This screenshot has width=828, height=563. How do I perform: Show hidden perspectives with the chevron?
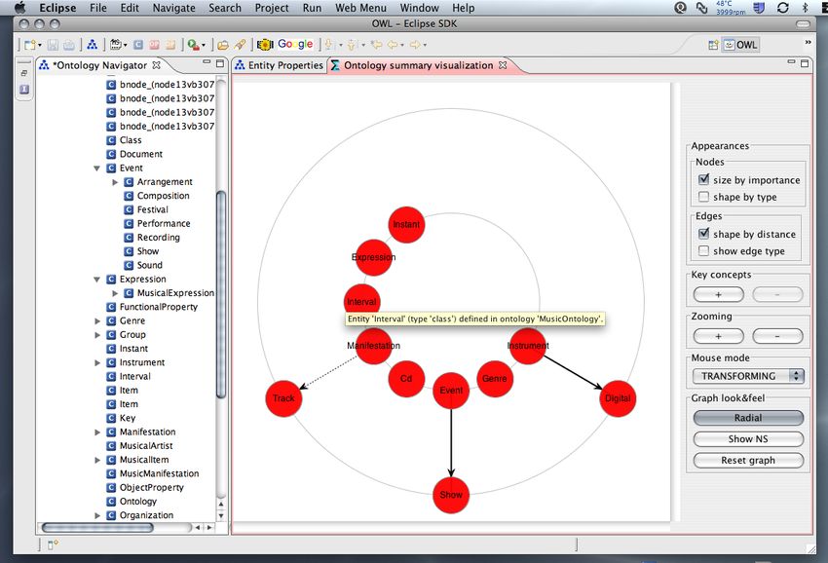coord(808,42)
